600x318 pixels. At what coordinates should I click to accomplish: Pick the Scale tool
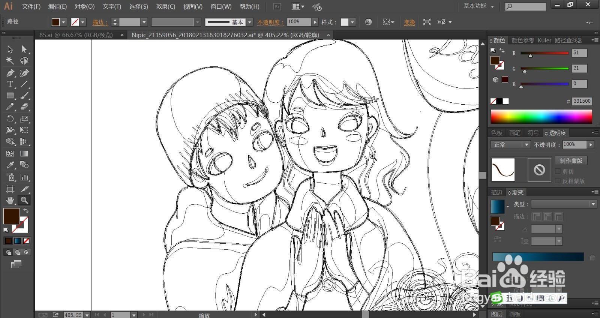(x=24, y=119)
